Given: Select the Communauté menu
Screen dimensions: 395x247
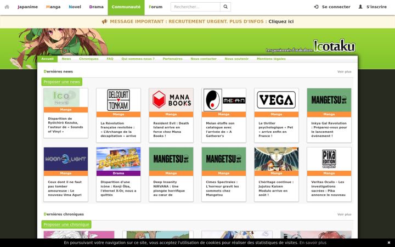Looking at the screenshot, I should pyautogui.click(x=126, y=7).
